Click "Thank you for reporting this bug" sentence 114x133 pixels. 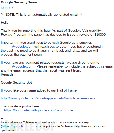[x=26, y=31]
